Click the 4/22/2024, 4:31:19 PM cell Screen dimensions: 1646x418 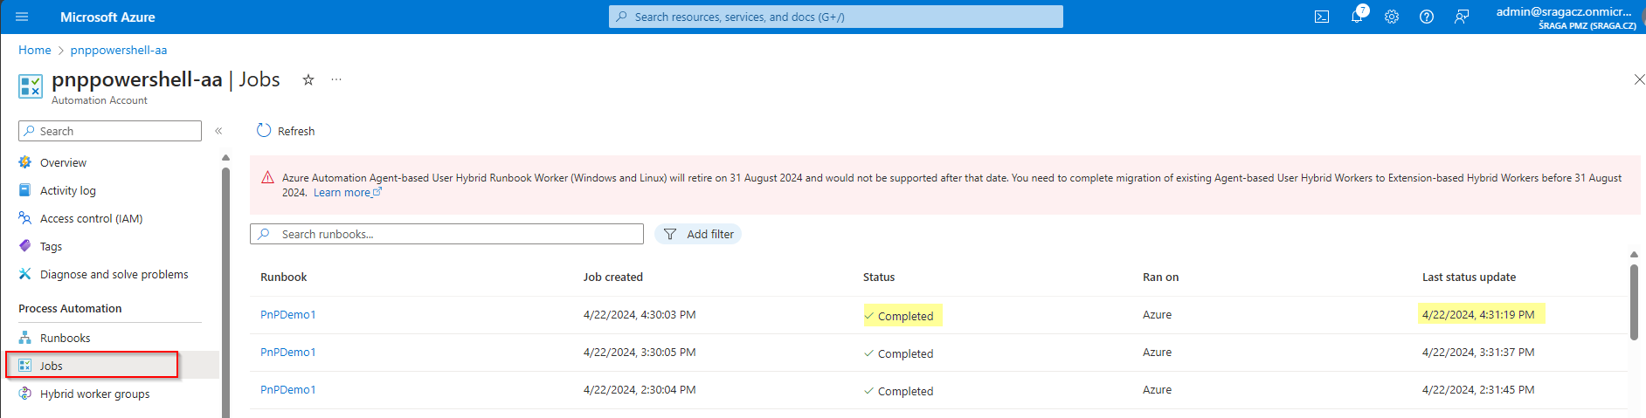pos(1478,314)
